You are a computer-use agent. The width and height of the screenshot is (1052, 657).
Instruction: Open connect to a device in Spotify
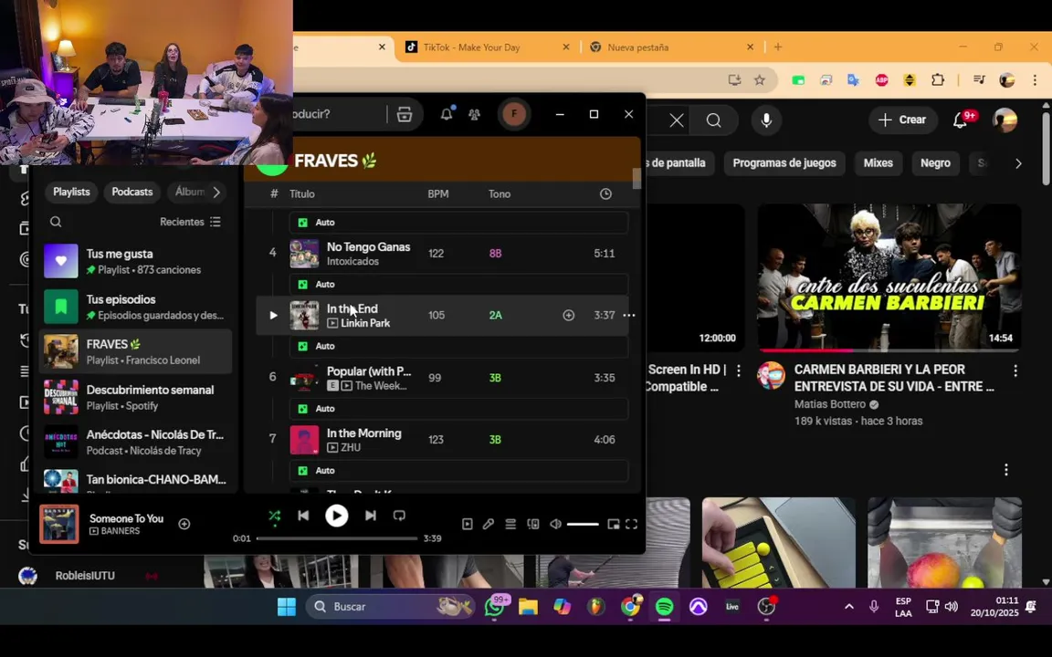click(x=532, y=525)
